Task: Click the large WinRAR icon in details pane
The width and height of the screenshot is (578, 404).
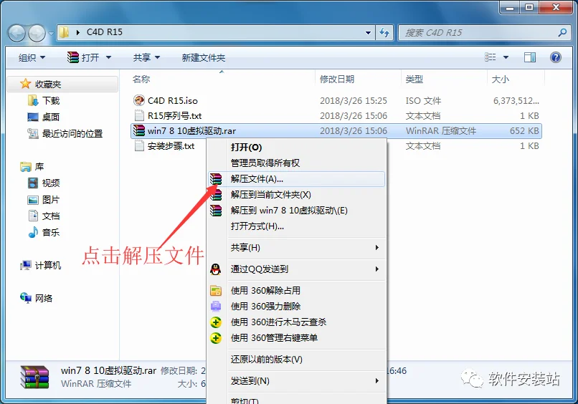Action: click(x=34, y=377)
